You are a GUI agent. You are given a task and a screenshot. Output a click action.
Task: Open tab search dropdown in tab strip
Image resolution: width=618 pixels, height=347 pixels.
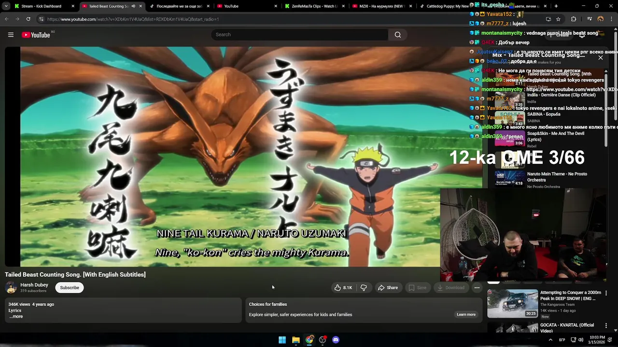click(x=6, y=6)
